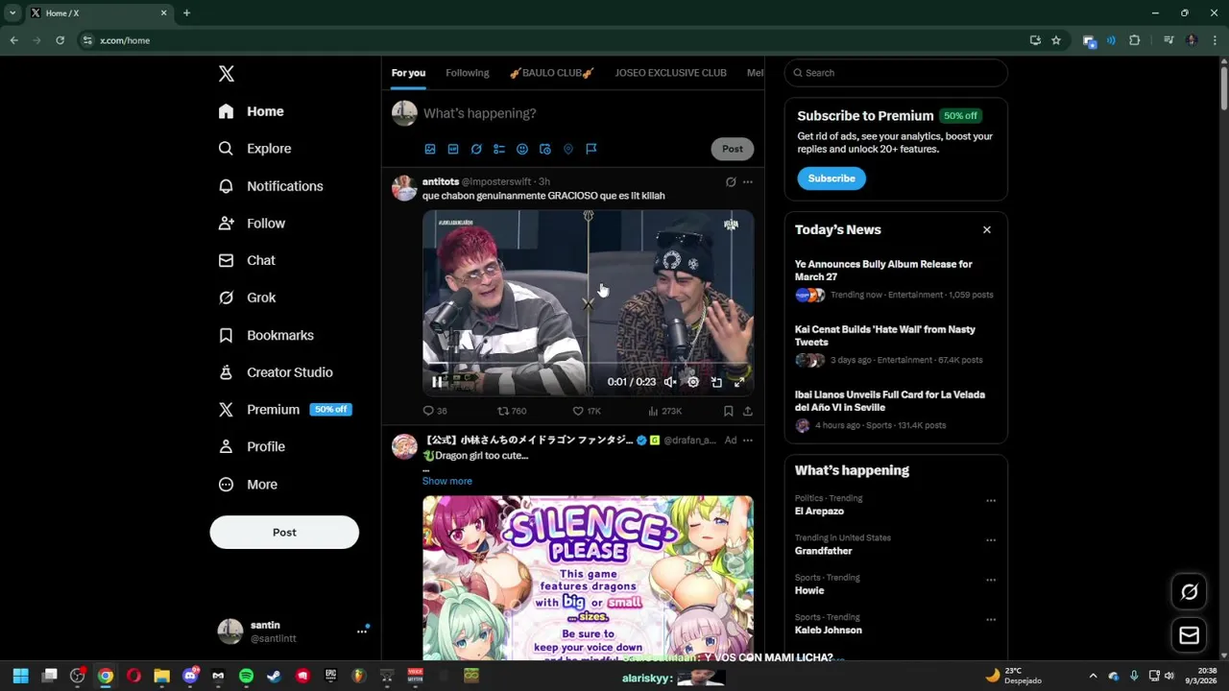The width and height of the screenshot is (1229, 691).
Task: Pause the antitots video
Action: point(437,382)
